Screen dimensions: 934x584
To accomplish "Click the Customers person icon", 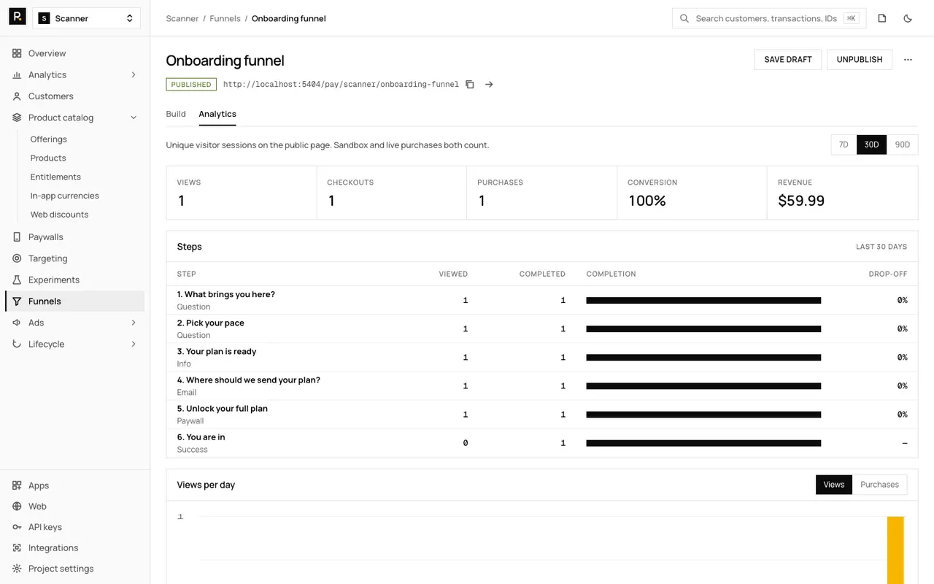I will (17, 96).
